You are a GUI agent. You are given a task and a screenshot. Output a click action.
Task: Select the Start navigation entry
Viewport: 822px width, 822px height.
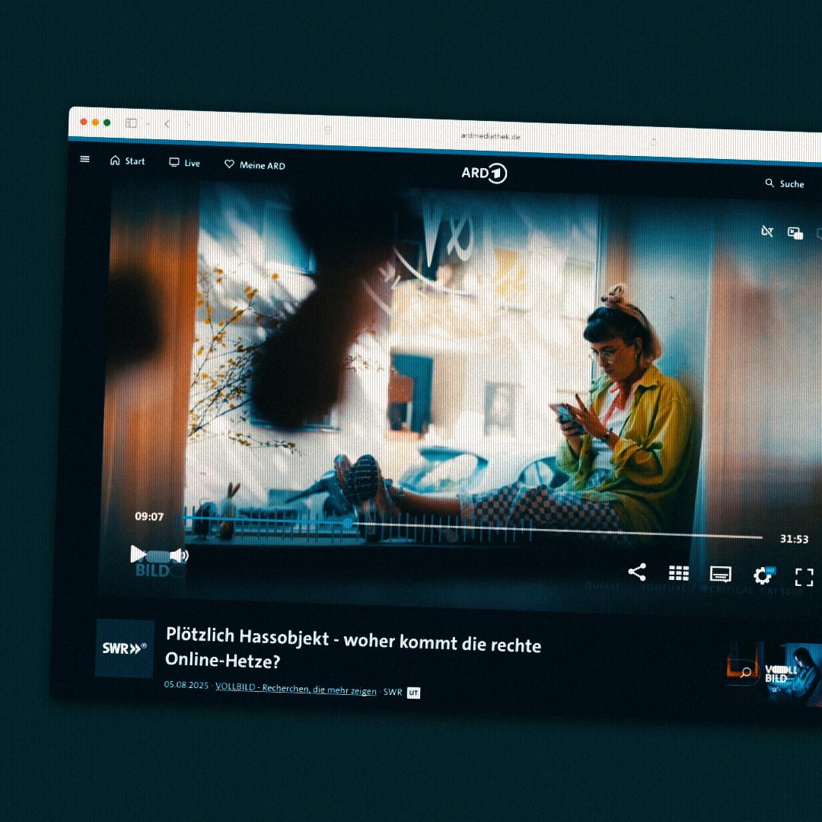[128, 161]
